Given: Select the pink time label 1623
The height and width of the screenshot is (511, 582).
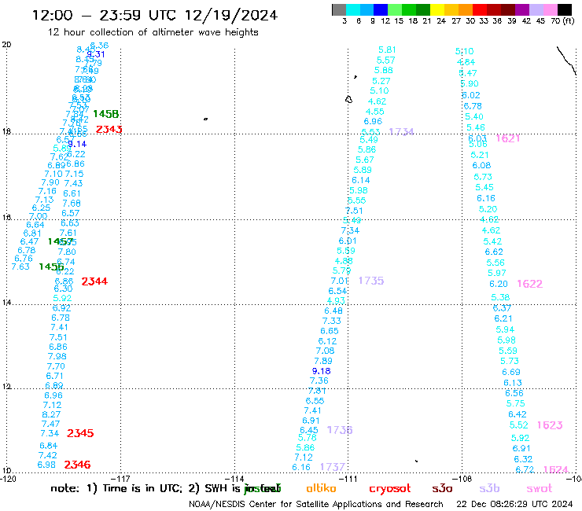Looking at the screenshot, I should coord(550,425).
